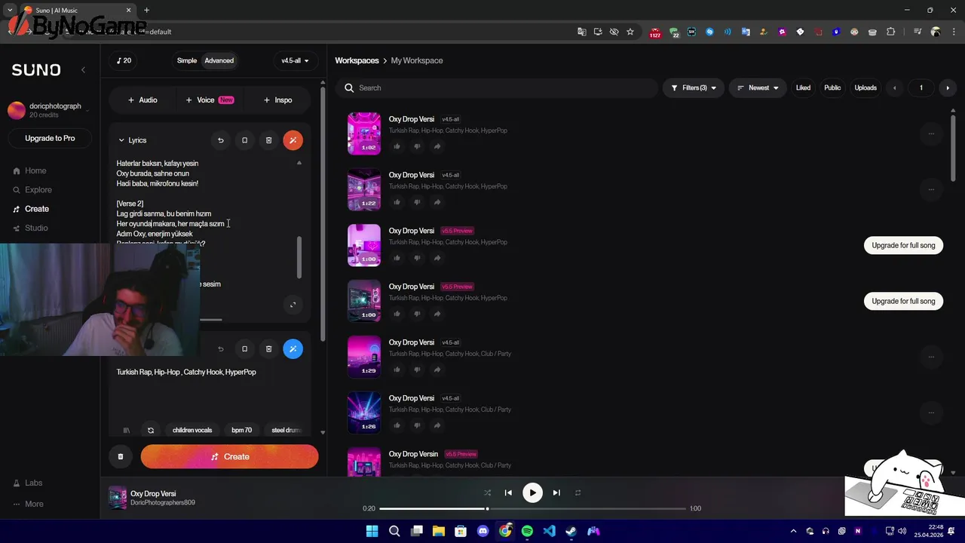Open More in the sidebar
This screenshot has height=543, width=965.
[28, 504]
